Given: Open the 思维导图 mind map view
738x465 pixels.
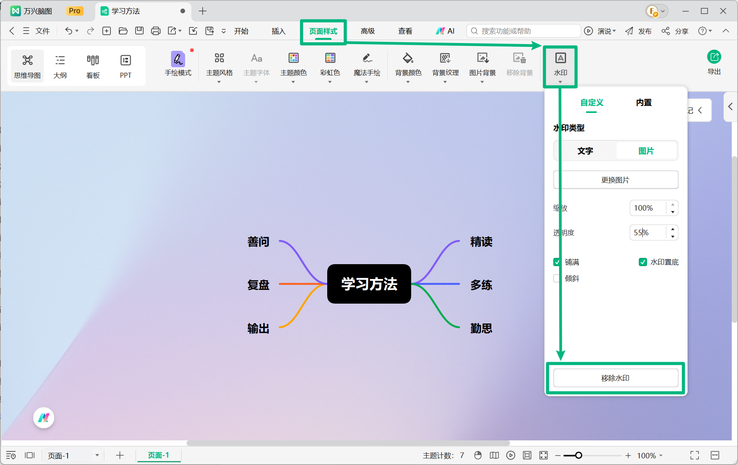Looking at the screenshot, I should pyautogui.click(x=27, y=66).
